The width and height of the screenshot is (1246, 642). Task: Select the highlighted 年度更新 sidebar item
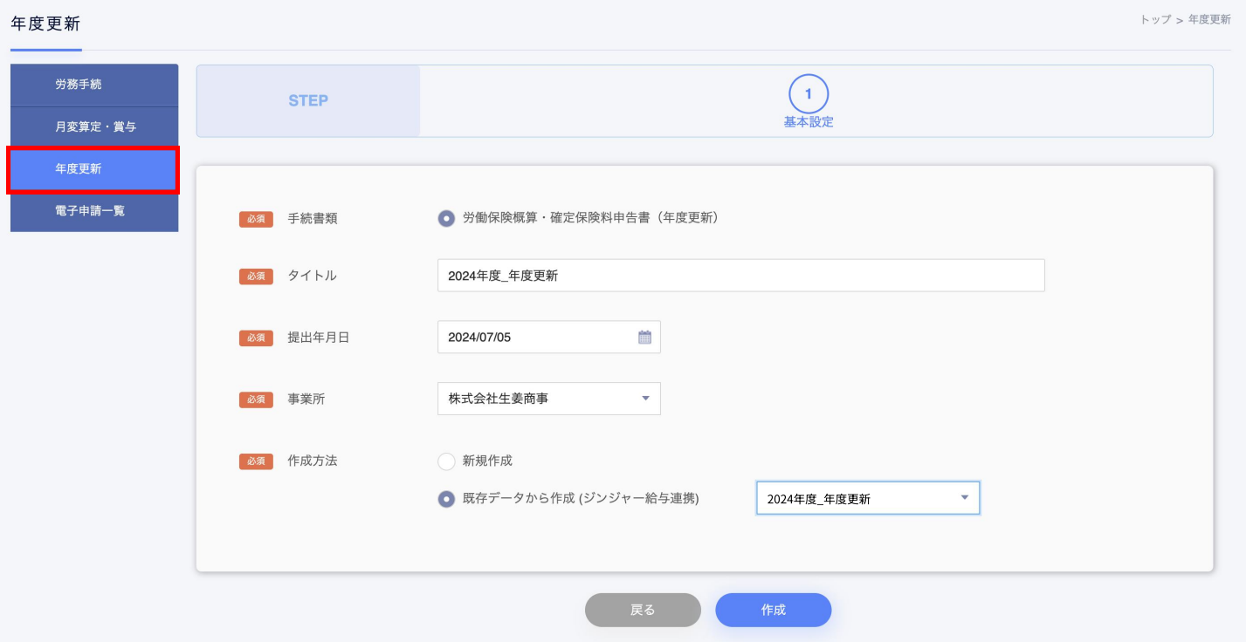[93, 169]
